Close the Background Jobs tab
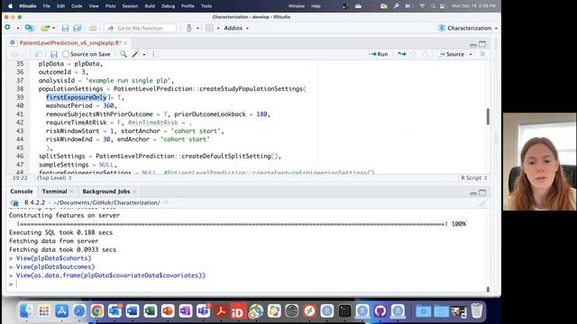 point(134,192)
